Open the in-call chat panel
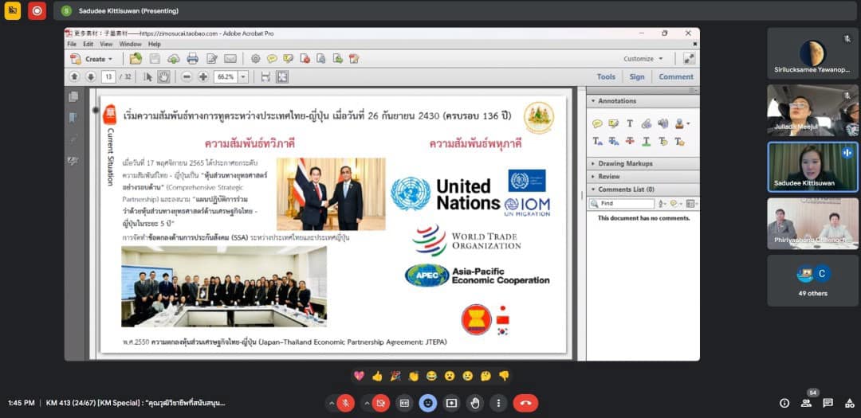Screen dimensions: 861x418 tap(828, 403)
